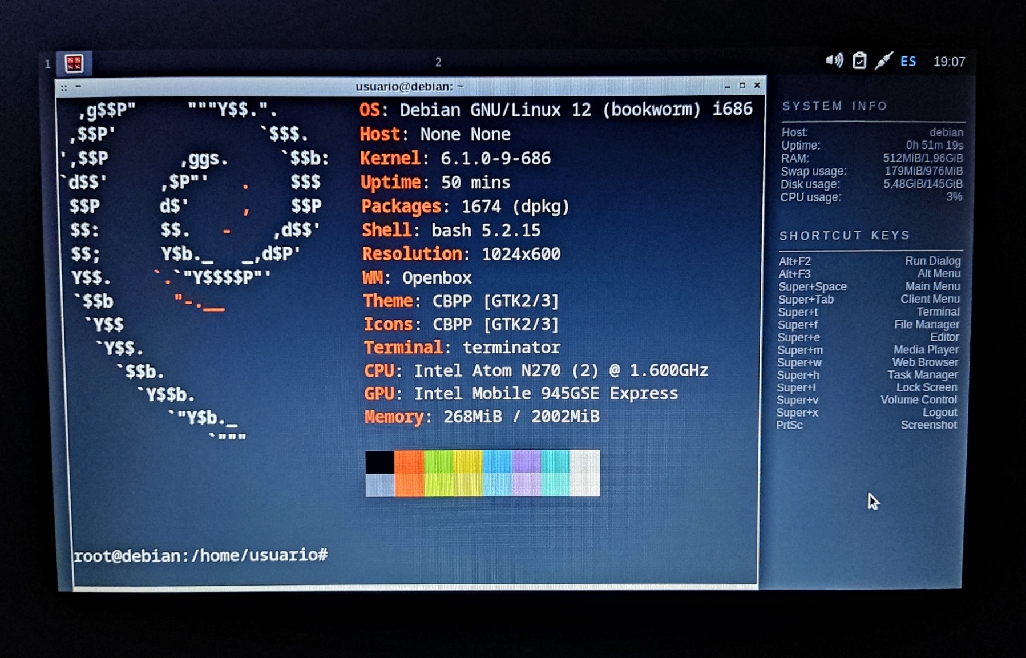Click the 'Client Menu' shortcut entry

click(x=930, y=298)
